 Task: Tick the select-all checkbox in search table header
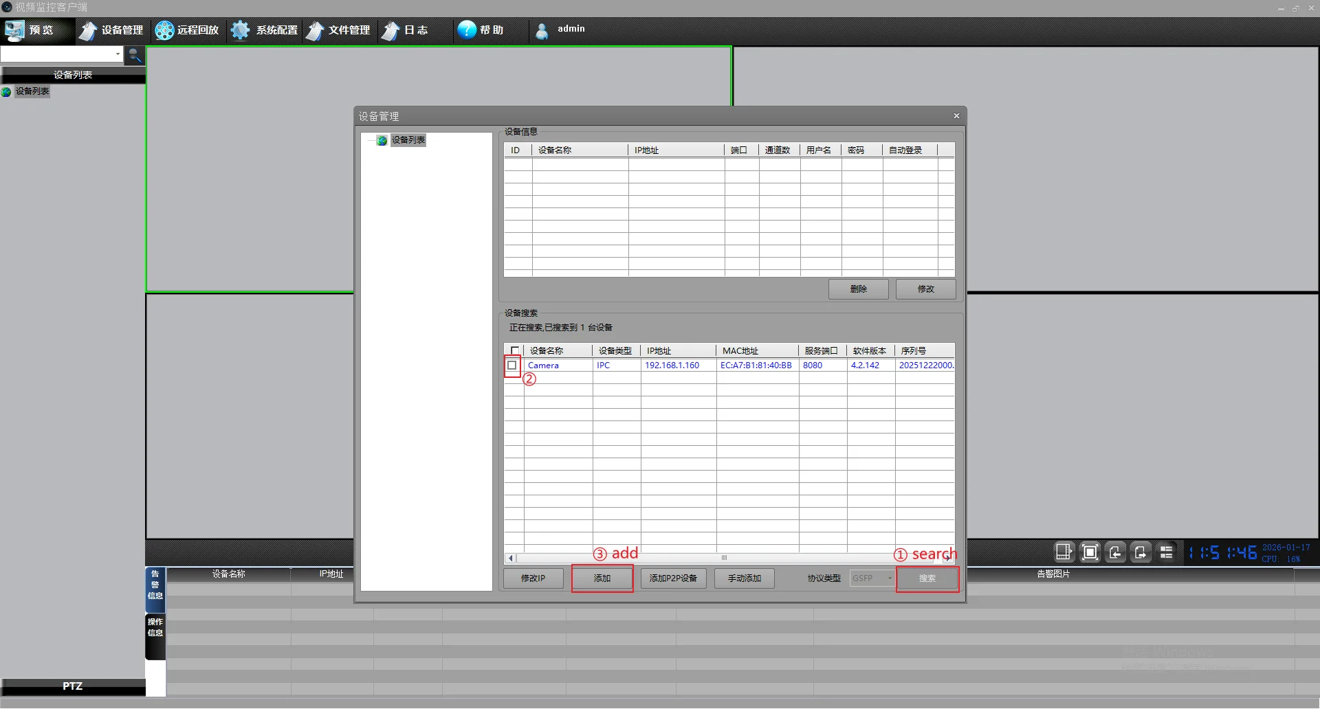point(515,351)
